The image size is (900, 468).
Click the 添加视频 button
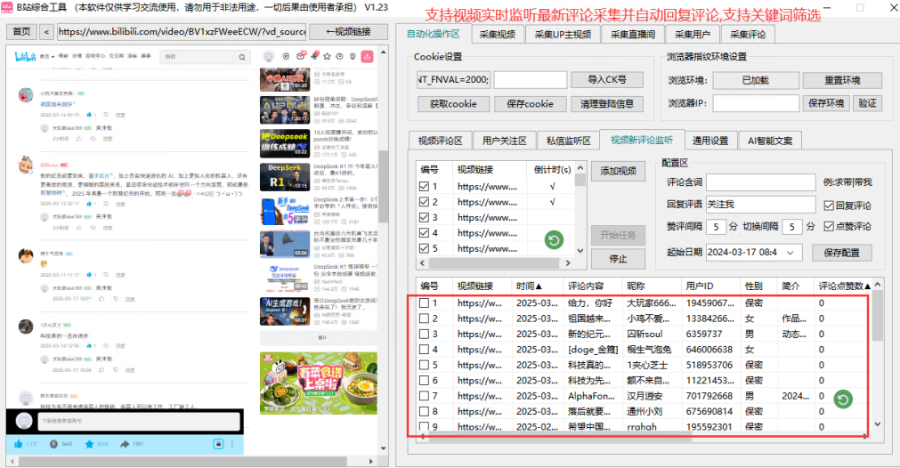(x=618, y=171)
